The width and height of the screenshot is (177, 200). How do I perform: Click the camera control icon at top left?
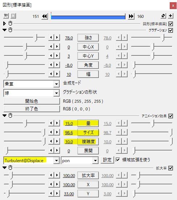tap(6, 16)
